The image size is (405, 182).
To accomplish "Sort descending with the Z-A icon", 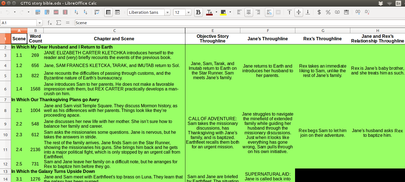I will point(86,12).
